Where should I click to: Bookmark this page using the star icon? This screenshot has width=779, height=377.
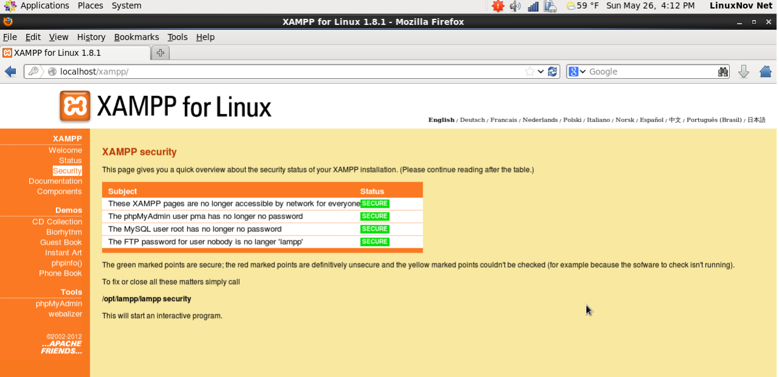click(x=530, y=72)
